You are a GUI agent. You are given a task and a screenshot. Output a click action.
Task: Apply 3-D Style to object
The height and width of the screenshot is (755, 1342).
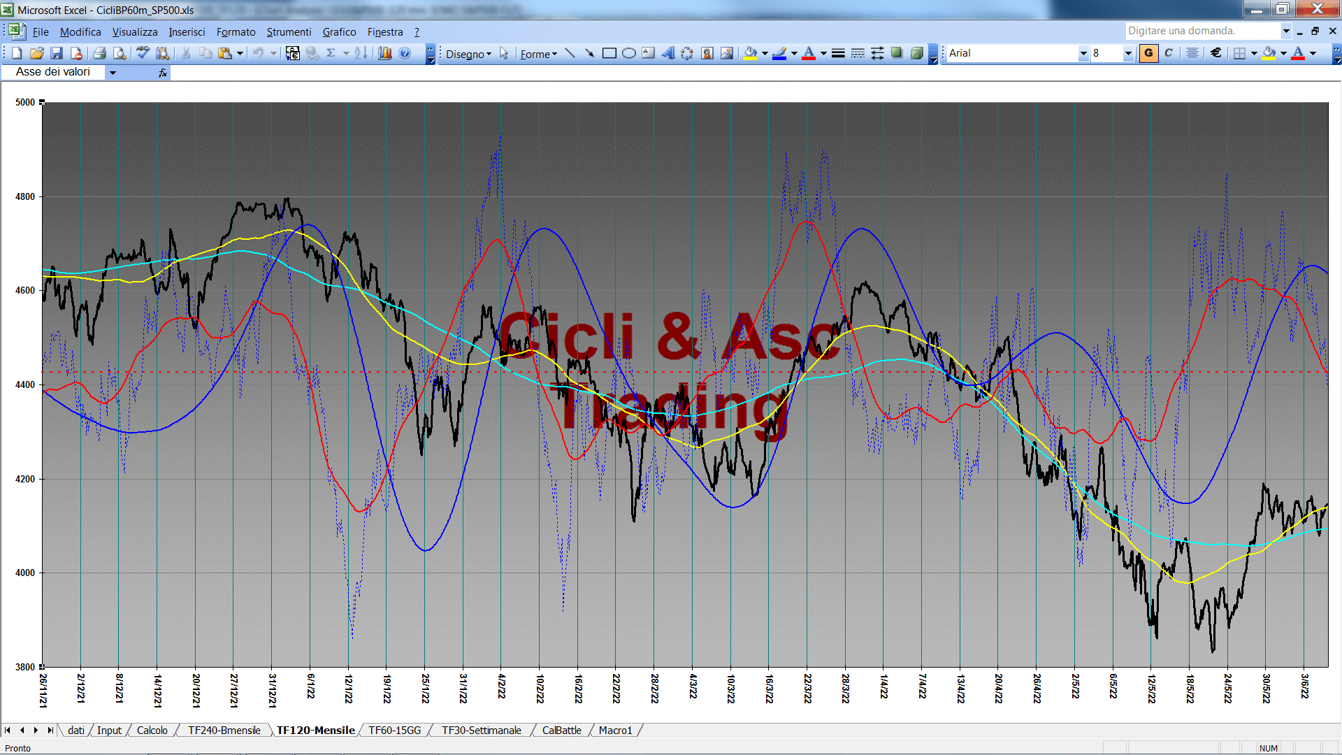tap(916, 53)
